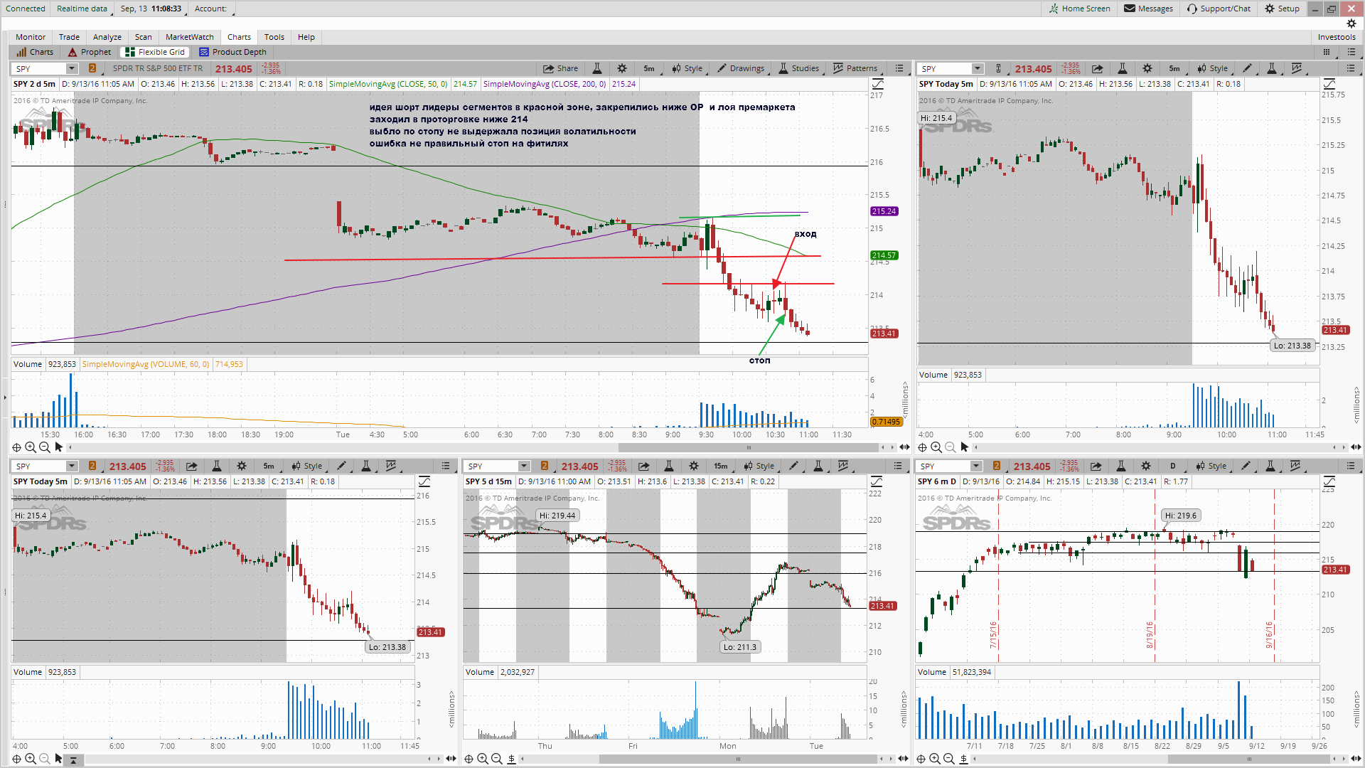Screen dimensions: 1365x768
Task: Open the Patterns icon on bottom-middle chart
Action: click(x=843, y=466)
